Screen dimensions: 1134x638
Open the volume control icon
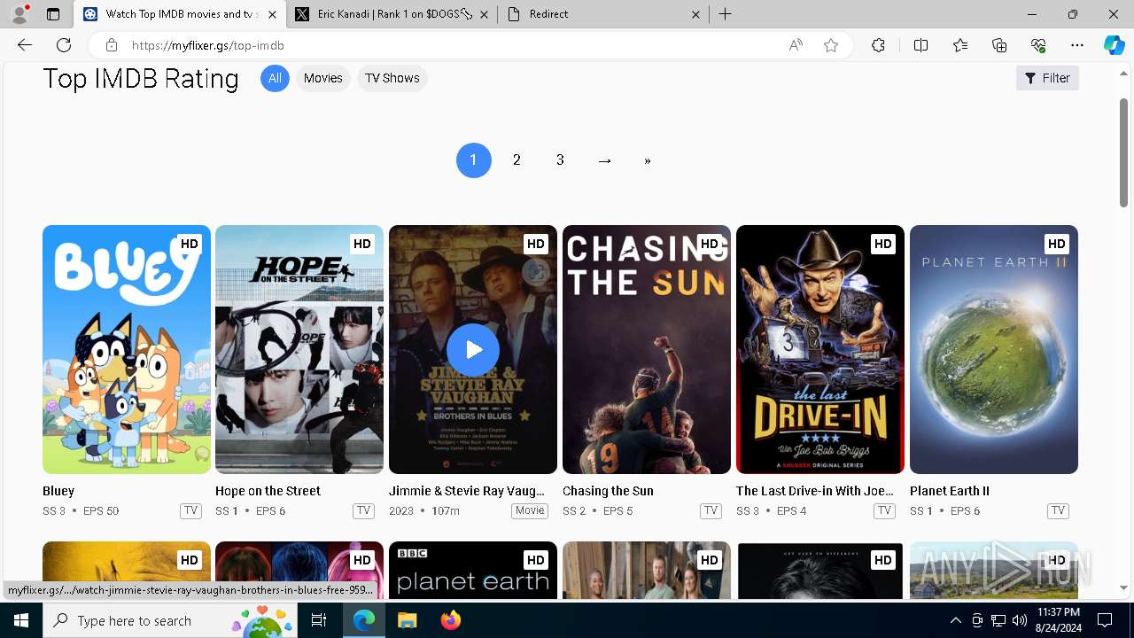coord(1019,620)
